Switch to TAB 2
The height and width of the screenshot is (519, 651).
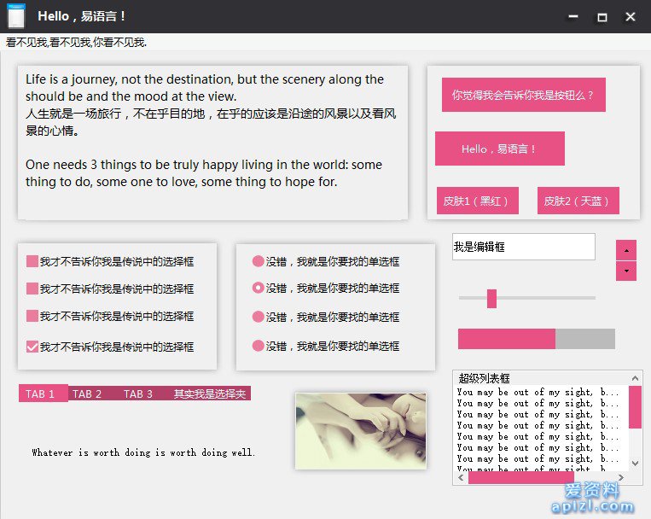(87, 394)
